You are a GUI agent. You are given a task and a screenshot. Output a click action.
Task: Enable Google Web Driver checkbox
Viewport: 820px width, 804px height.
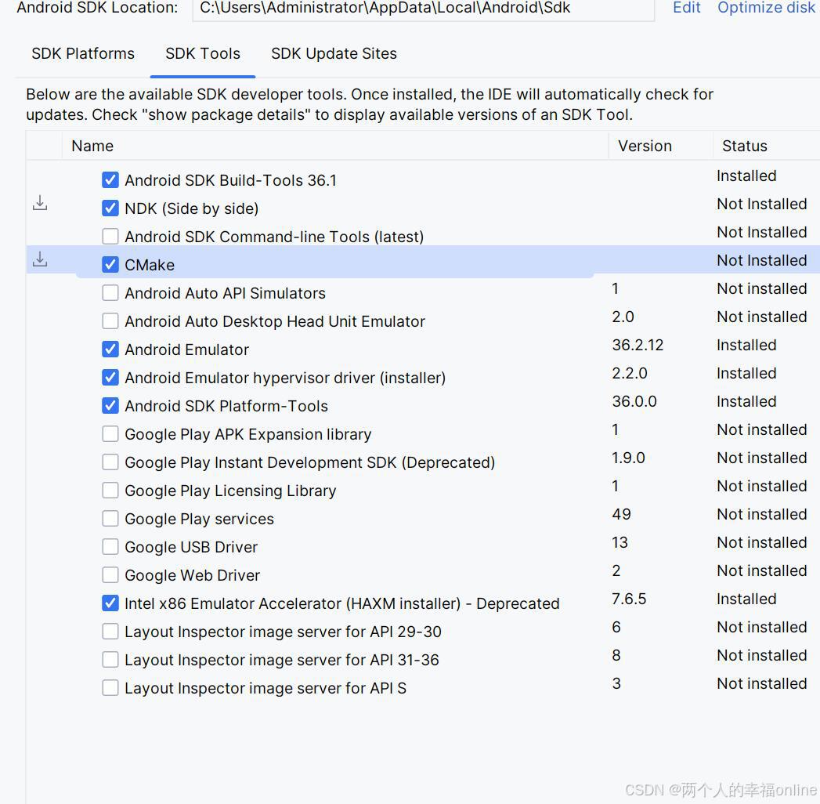110,575
